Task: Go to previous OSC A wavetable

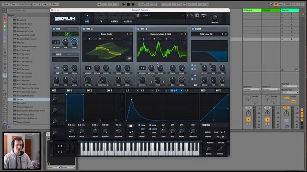Action: click(128, 34)
